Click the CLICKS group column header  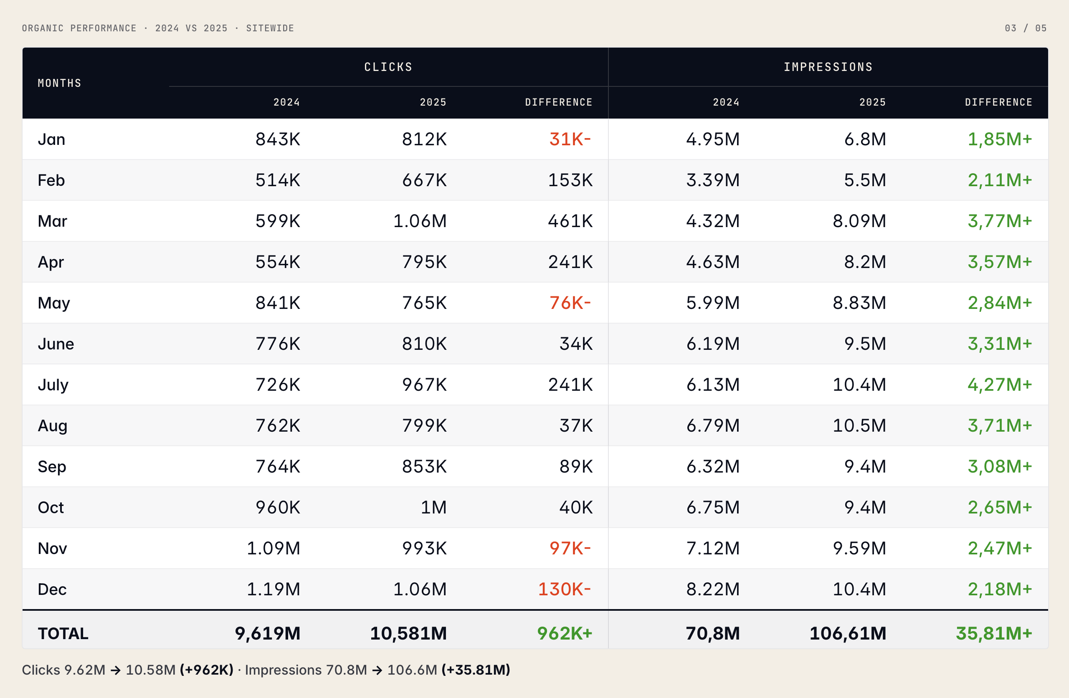pyautogui.click(x=388, y=67)
